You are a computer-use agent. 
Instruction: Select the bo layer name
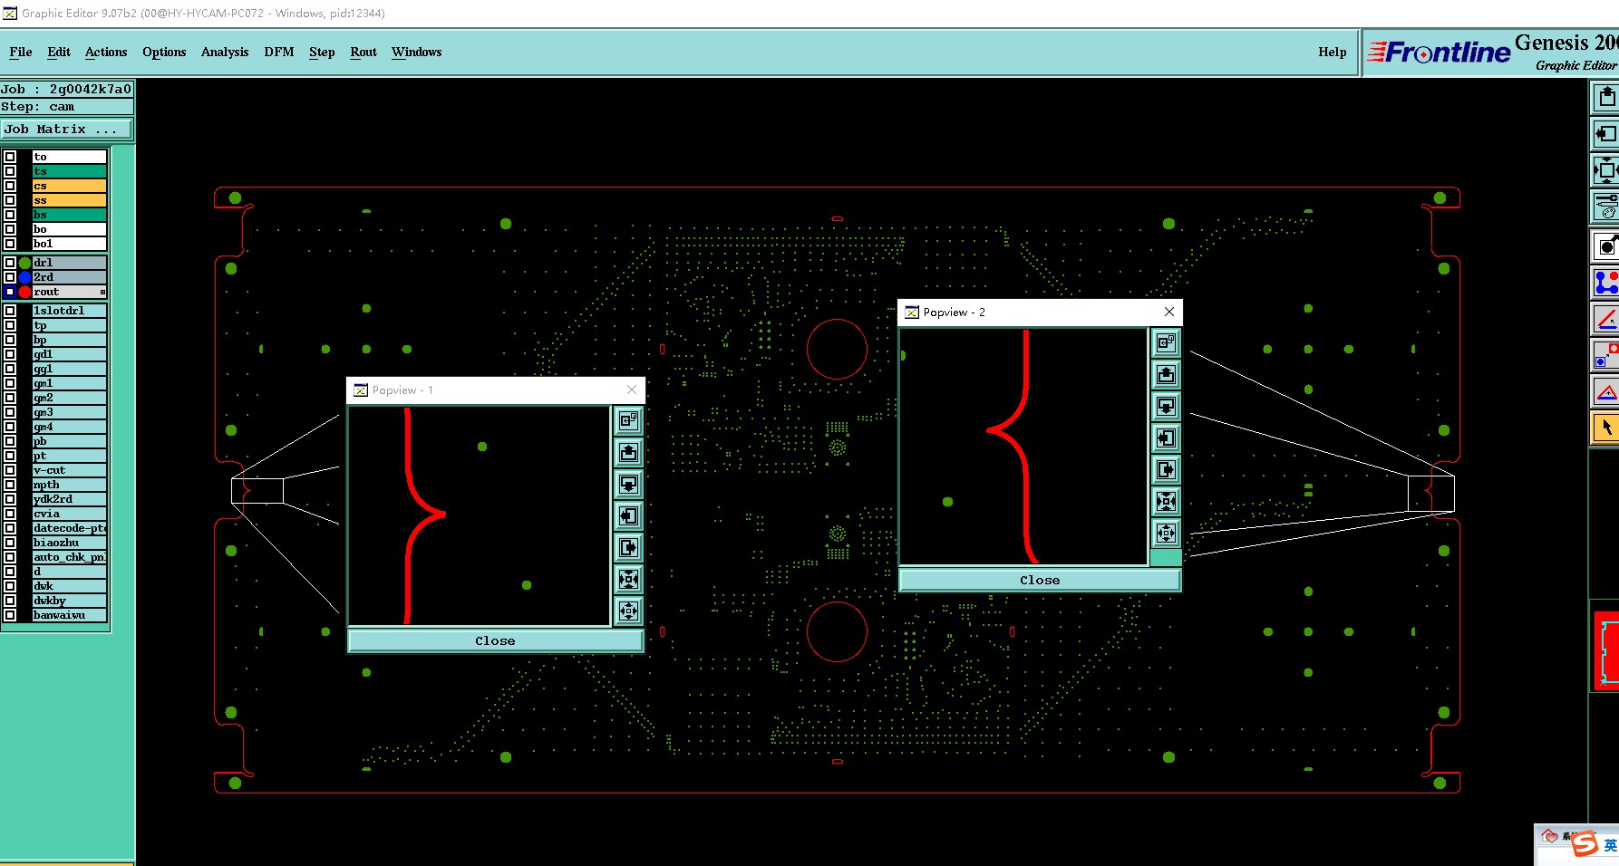(x=70, y=229)
